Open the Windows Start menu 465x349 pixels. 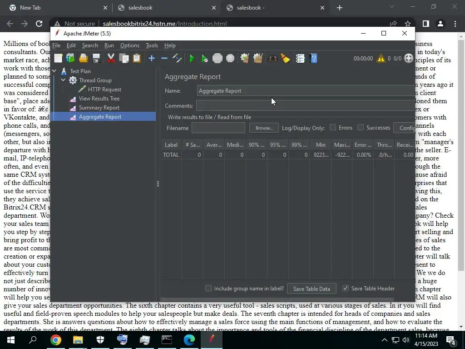point(11,340)
